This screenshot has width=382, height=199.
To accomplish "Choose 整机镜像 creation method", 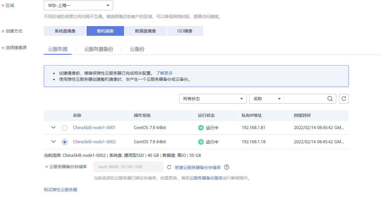I will (105, 31).
